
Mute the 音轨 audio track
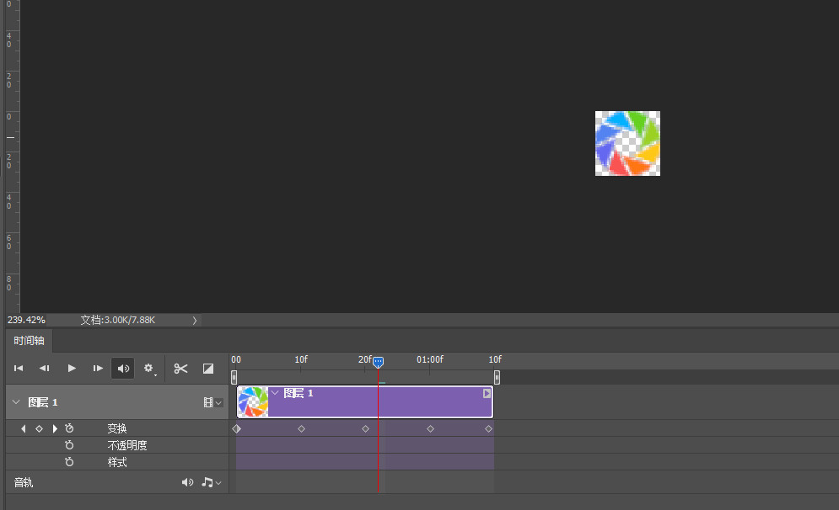pos(187,482)
